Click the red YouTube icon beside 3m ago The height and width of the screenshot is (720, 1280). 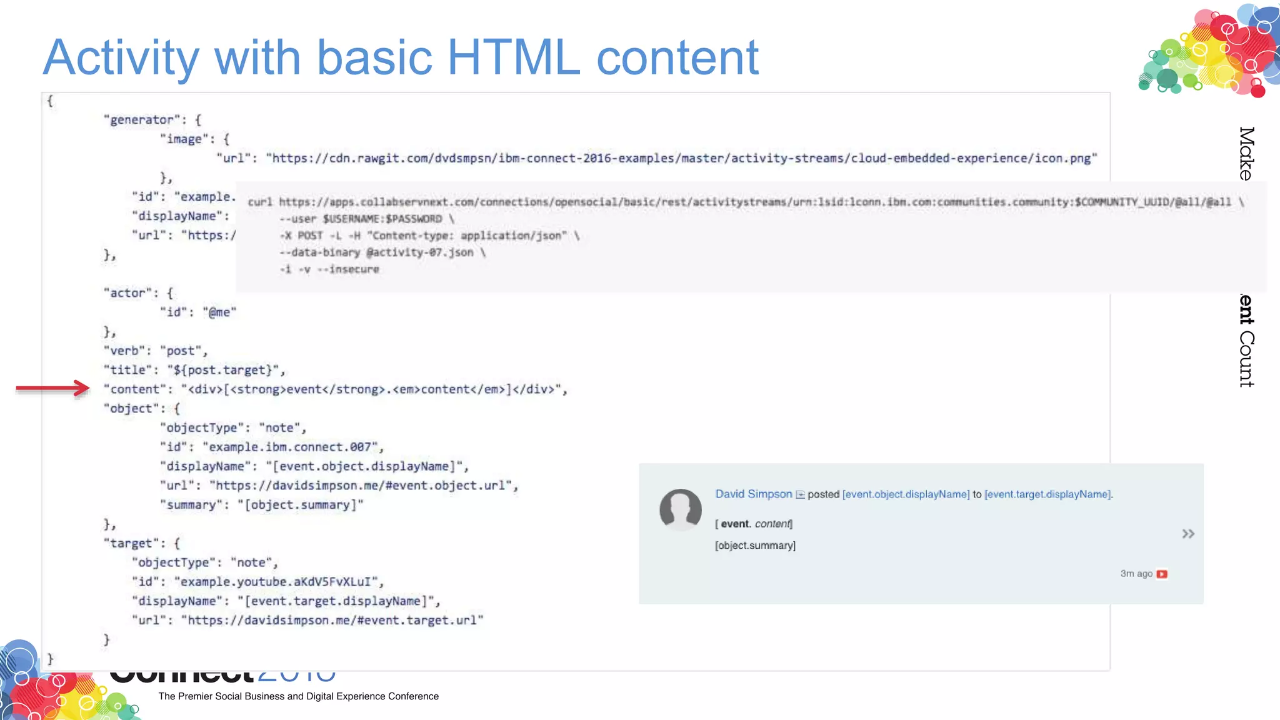pos(1162,574)
